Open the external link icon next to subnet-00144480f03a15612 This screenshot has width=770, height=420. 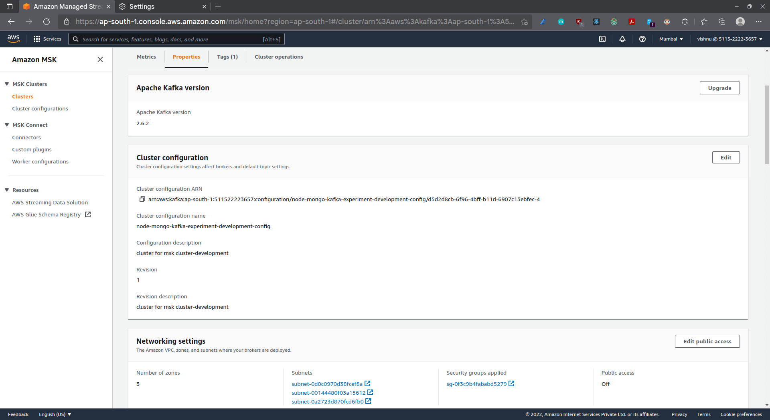(x=370, y=392)
